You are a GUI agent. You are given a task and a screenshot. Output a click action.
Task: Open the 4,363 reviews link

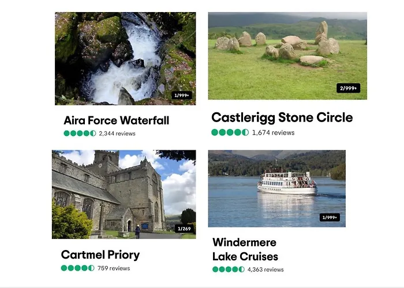tap(265, 270)
